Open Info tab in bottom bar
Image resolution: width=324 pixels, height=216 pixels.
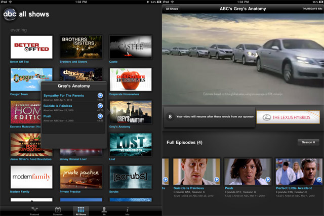pos(127,211)
